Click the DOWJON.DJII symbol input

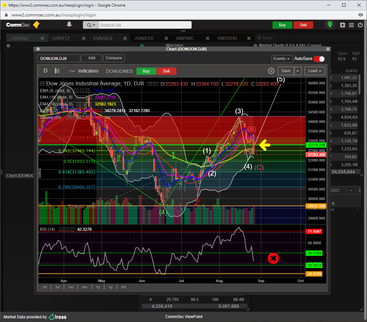pos(58,58)
